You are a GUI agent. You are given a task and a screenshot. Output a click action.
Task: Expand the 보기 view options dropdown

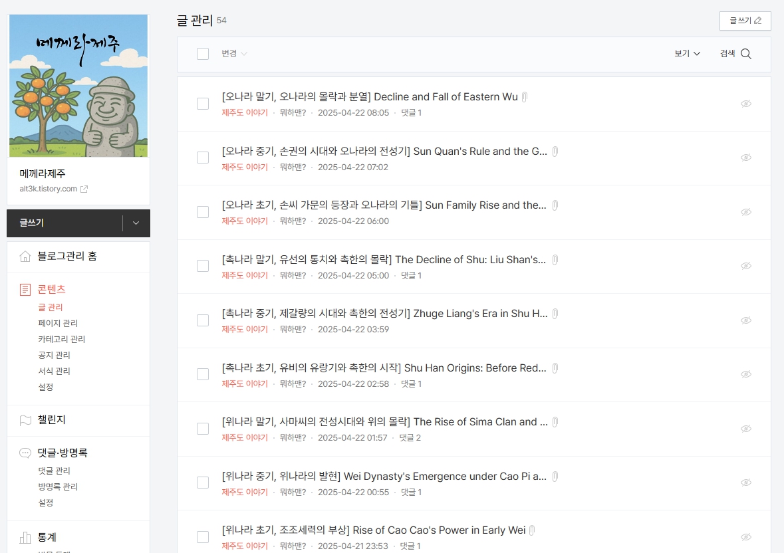click(x=686, y=53)
